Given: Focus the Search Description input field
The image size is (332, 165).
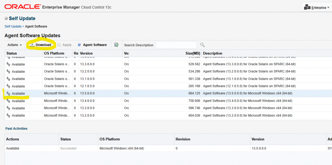Looking at the screenshot, I should (176, 45).
